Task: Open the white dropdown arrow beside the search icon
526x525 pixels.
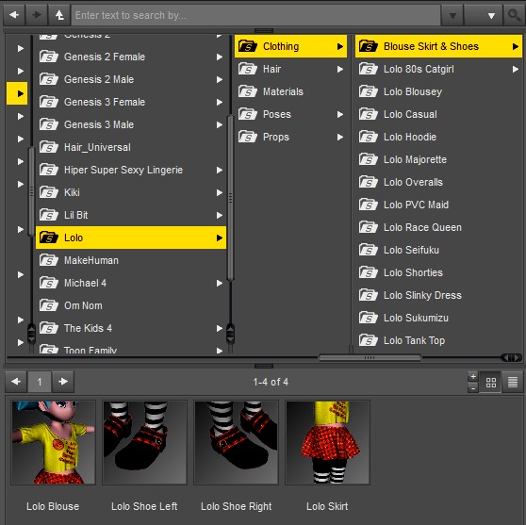Action: (x=491, y=15)
